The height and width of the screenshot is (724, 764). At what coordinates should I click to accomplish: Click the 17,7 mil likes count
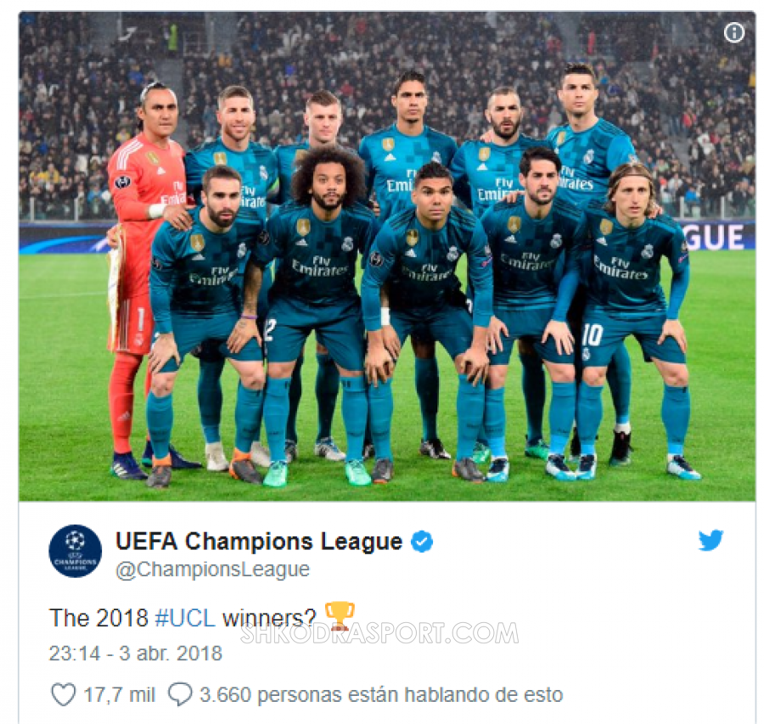[x=120, y=695]
